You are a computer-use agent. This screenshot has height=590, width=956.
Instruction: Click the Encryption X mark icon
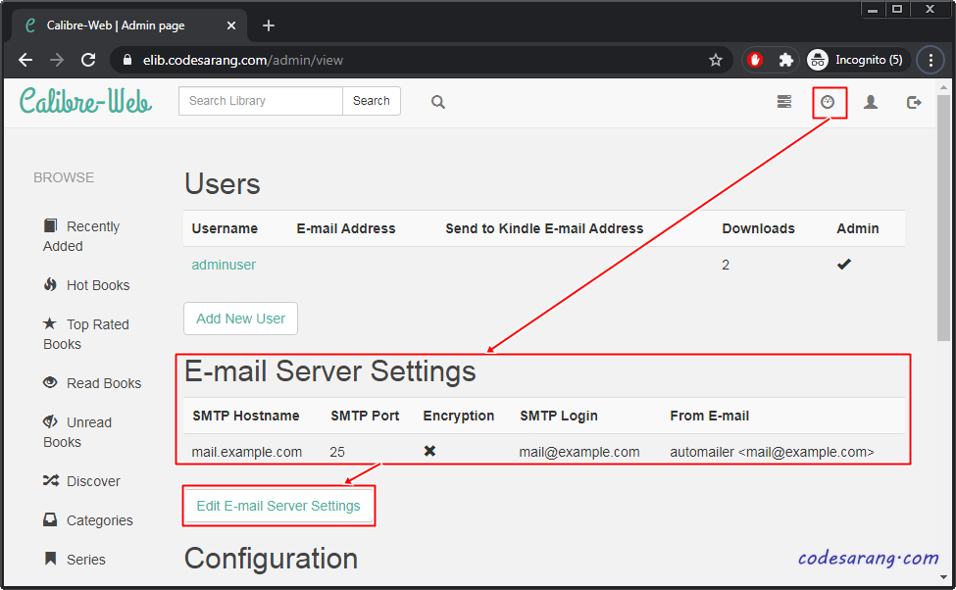click(429, 451)
